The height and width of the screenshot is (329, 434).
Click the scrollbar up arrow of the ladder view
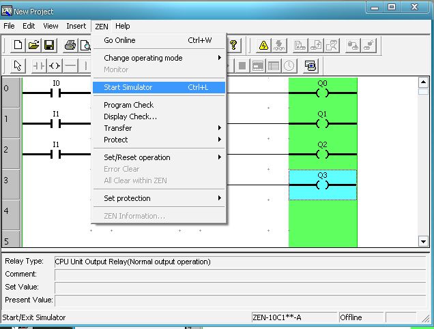coord(423,82)
